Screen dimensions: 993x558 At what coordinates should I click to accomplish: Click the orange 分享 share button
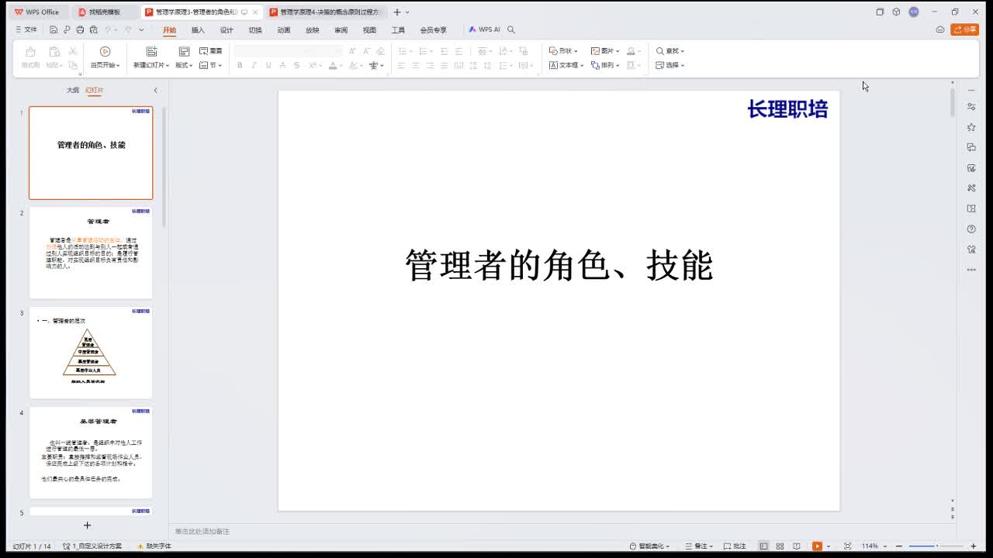[964, 30]
